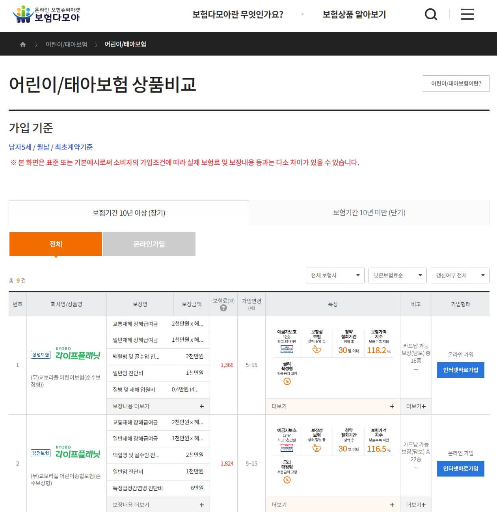497x512 pixels.
Task: Open the 갱신여부 전체 dropdown
Action: (x=459, y=275)
